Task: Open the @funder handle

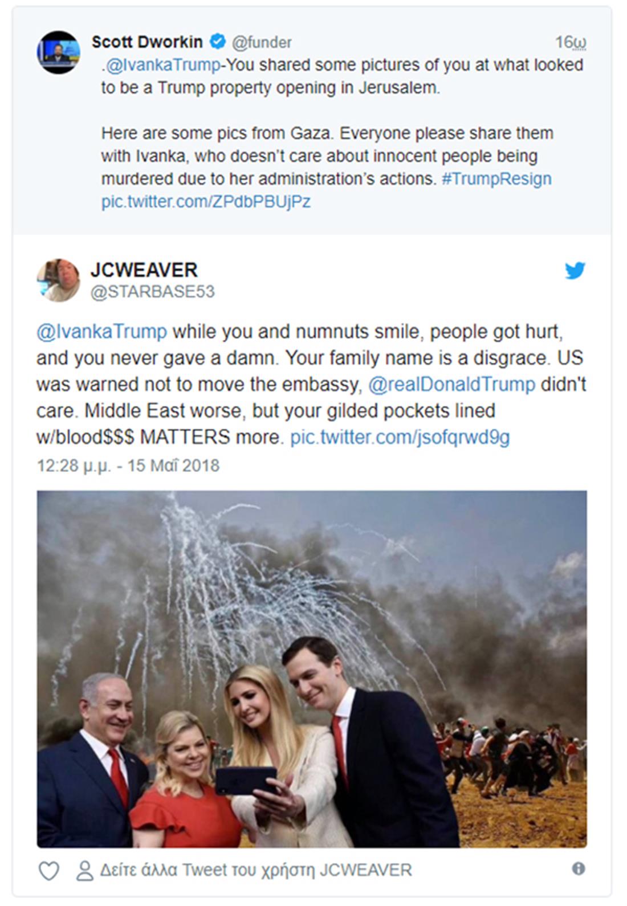Action: (262, 42)
